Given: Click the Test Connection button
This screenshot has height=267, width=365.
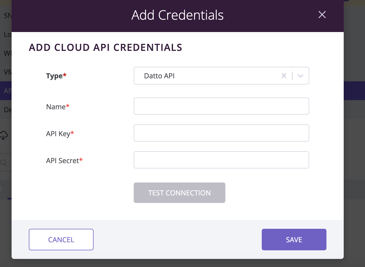Looking at the screenshot, I should (x=180, y=193).
